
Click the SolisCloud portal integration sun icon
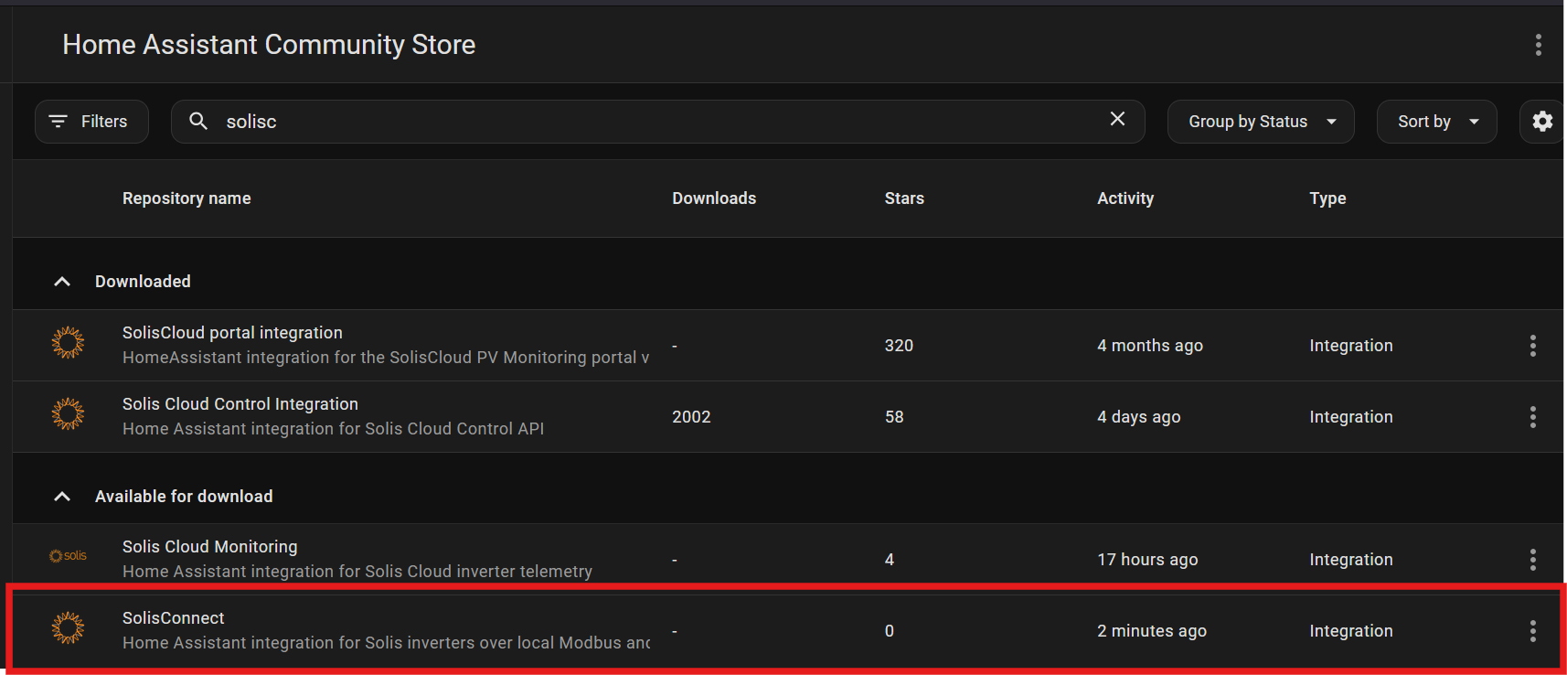click(x=68, y=342)
